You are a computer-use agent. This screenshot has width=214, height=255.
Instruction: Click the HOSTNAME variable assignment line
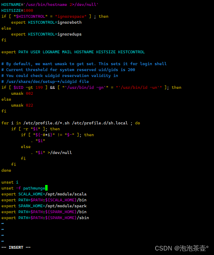coord(50,5)
